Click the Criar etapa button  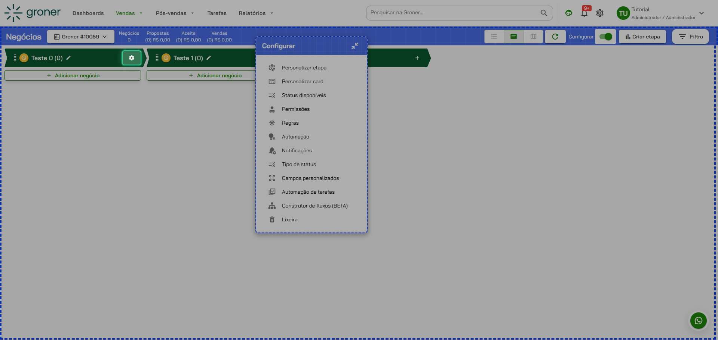(642, 37)
